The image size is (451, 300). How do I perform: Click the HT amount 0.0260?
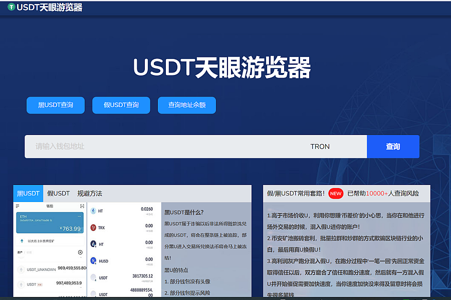(147, 209)
